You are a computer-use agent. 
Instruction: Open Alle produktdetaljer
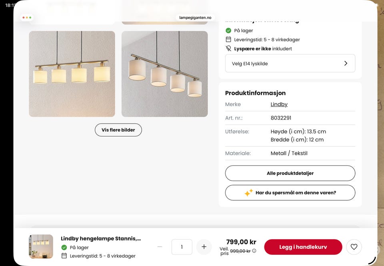click(290, 173)
